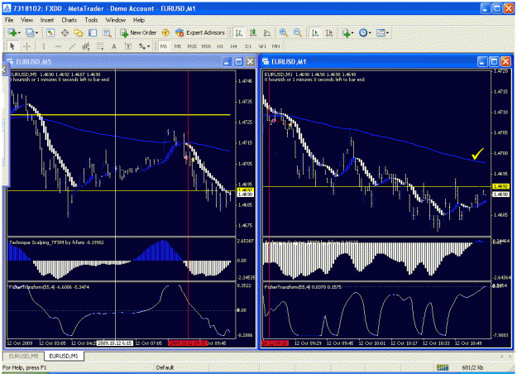Open the yellow diamond MetaEditor icon
The height and width of the screenshot is (374, 517).
click(165, 32)
